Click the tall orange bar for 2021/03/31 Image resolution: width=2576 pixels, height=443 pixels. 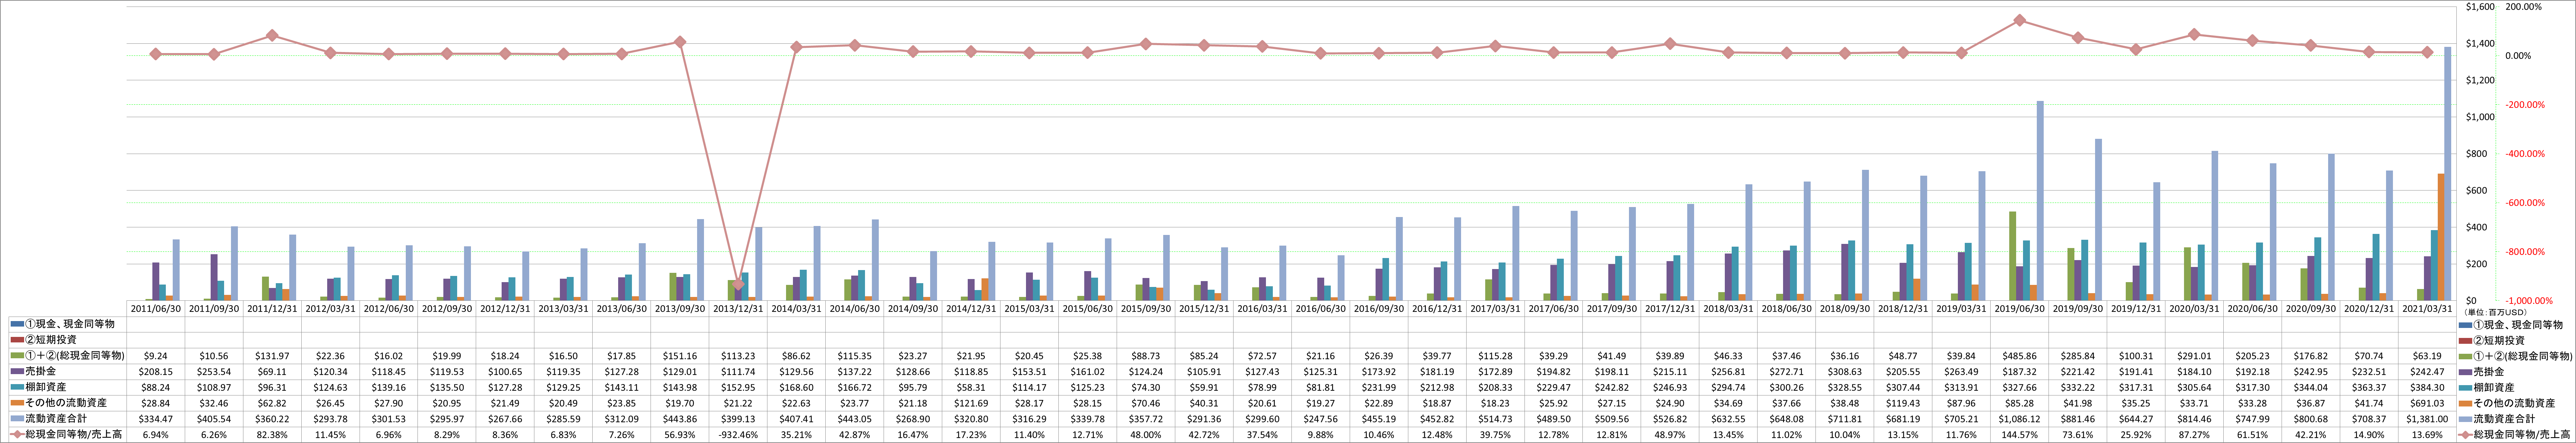2440,237
